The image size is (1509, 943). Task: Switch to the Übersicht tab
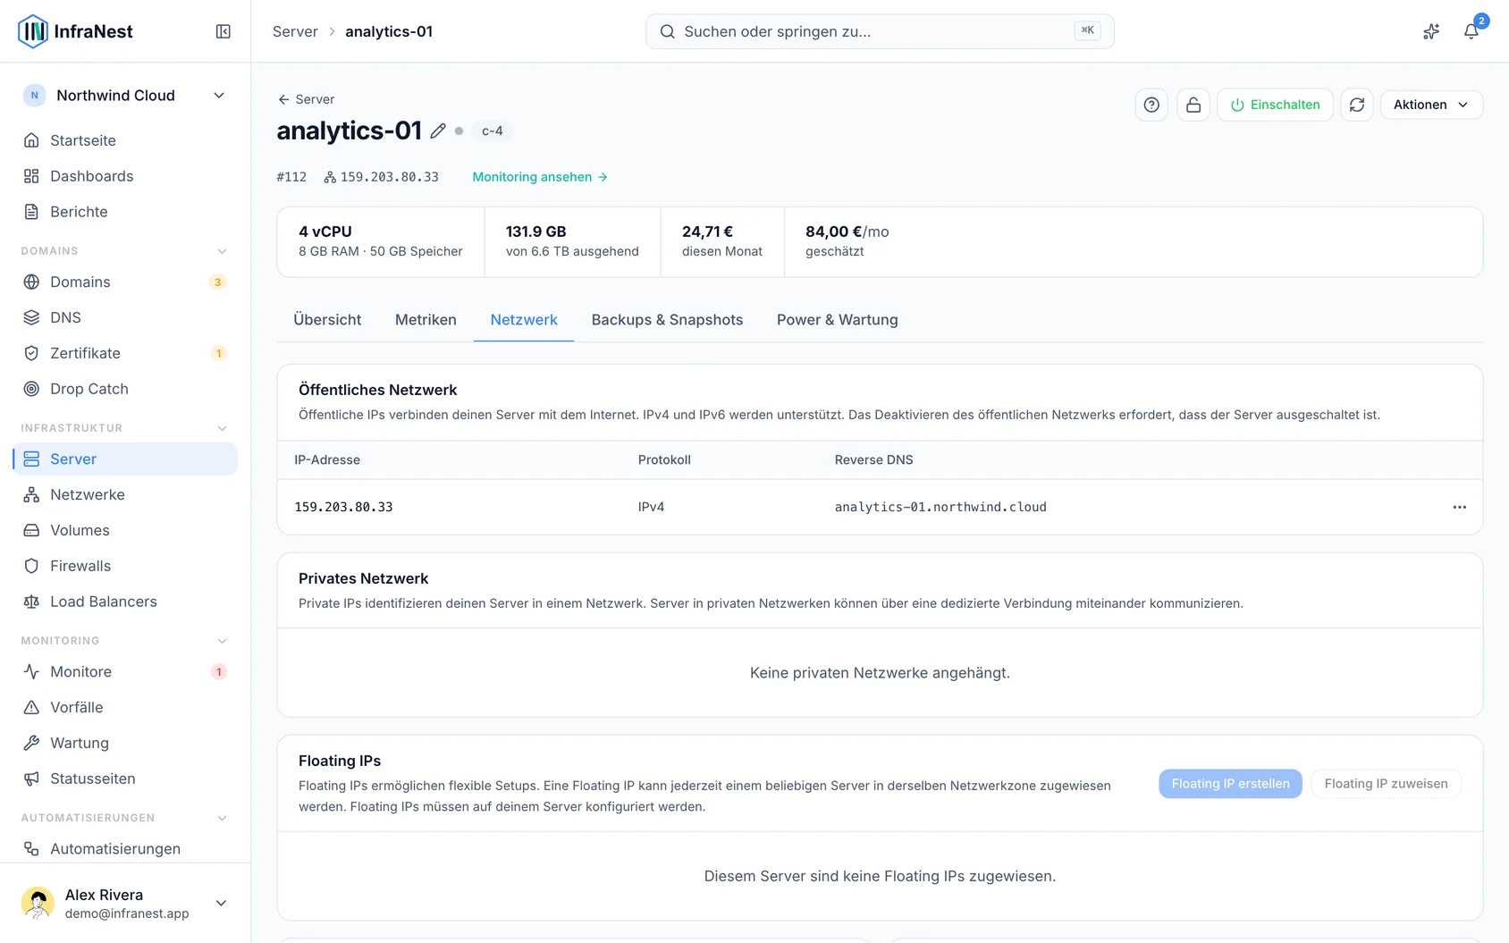(x=327, y=320)
